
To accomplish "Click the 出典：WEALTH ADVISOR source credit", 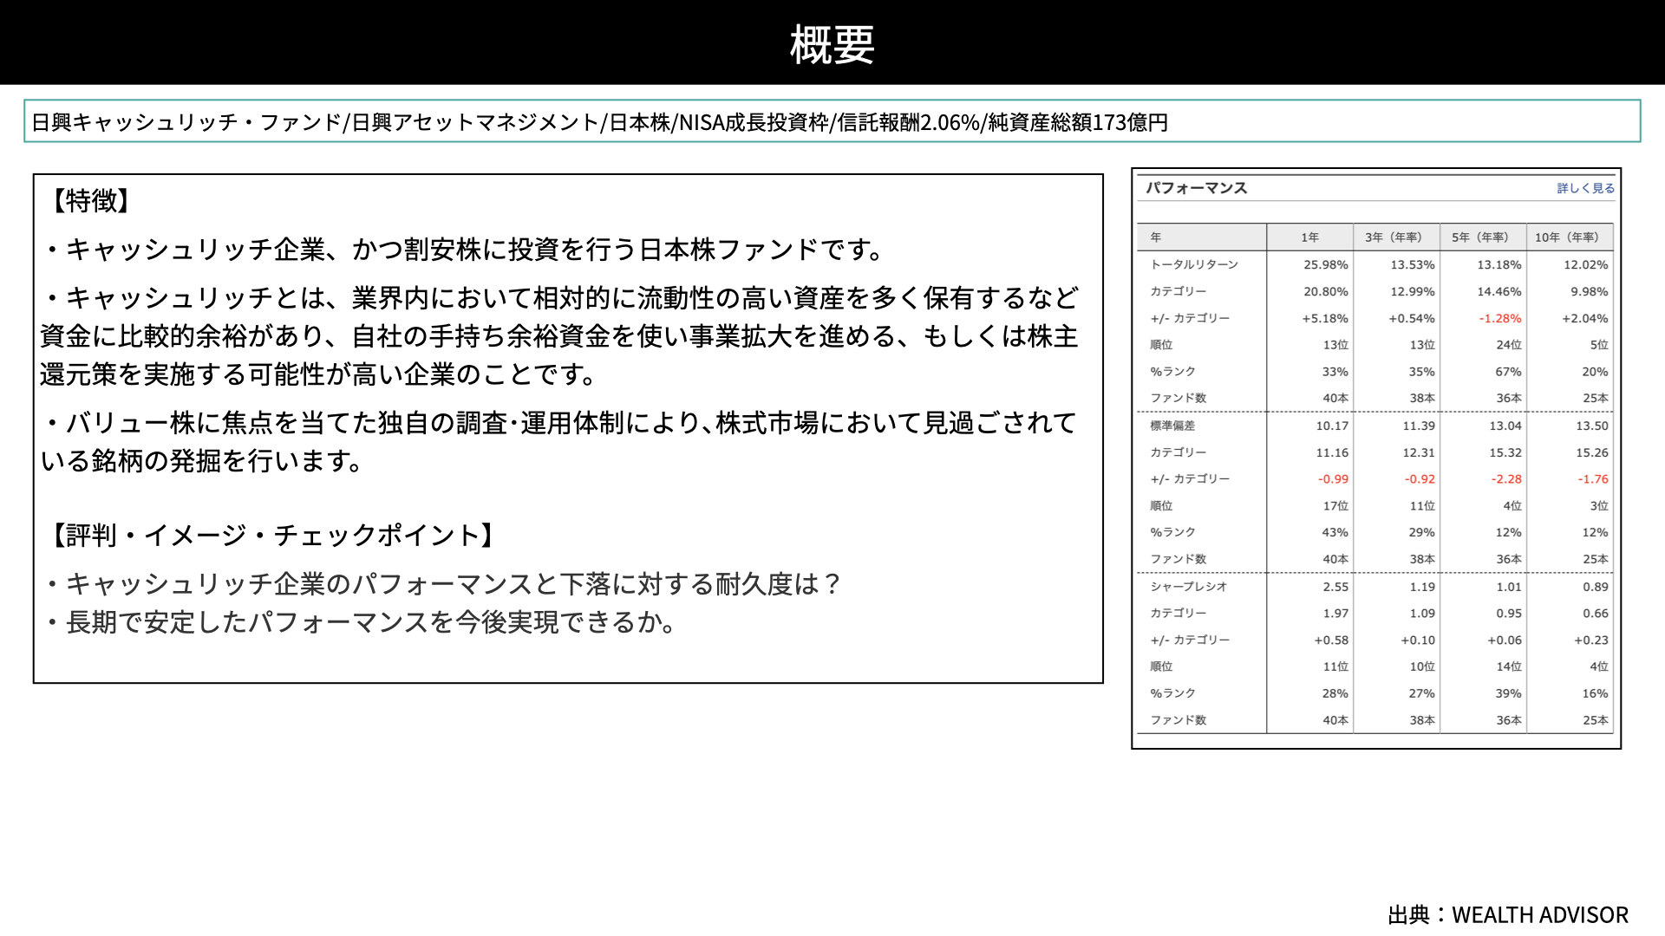I will pyautogui.click(x=1508, y=915).
